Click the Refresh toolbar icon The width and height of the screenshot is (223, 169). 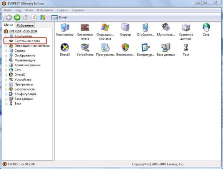tap(34, 17)
